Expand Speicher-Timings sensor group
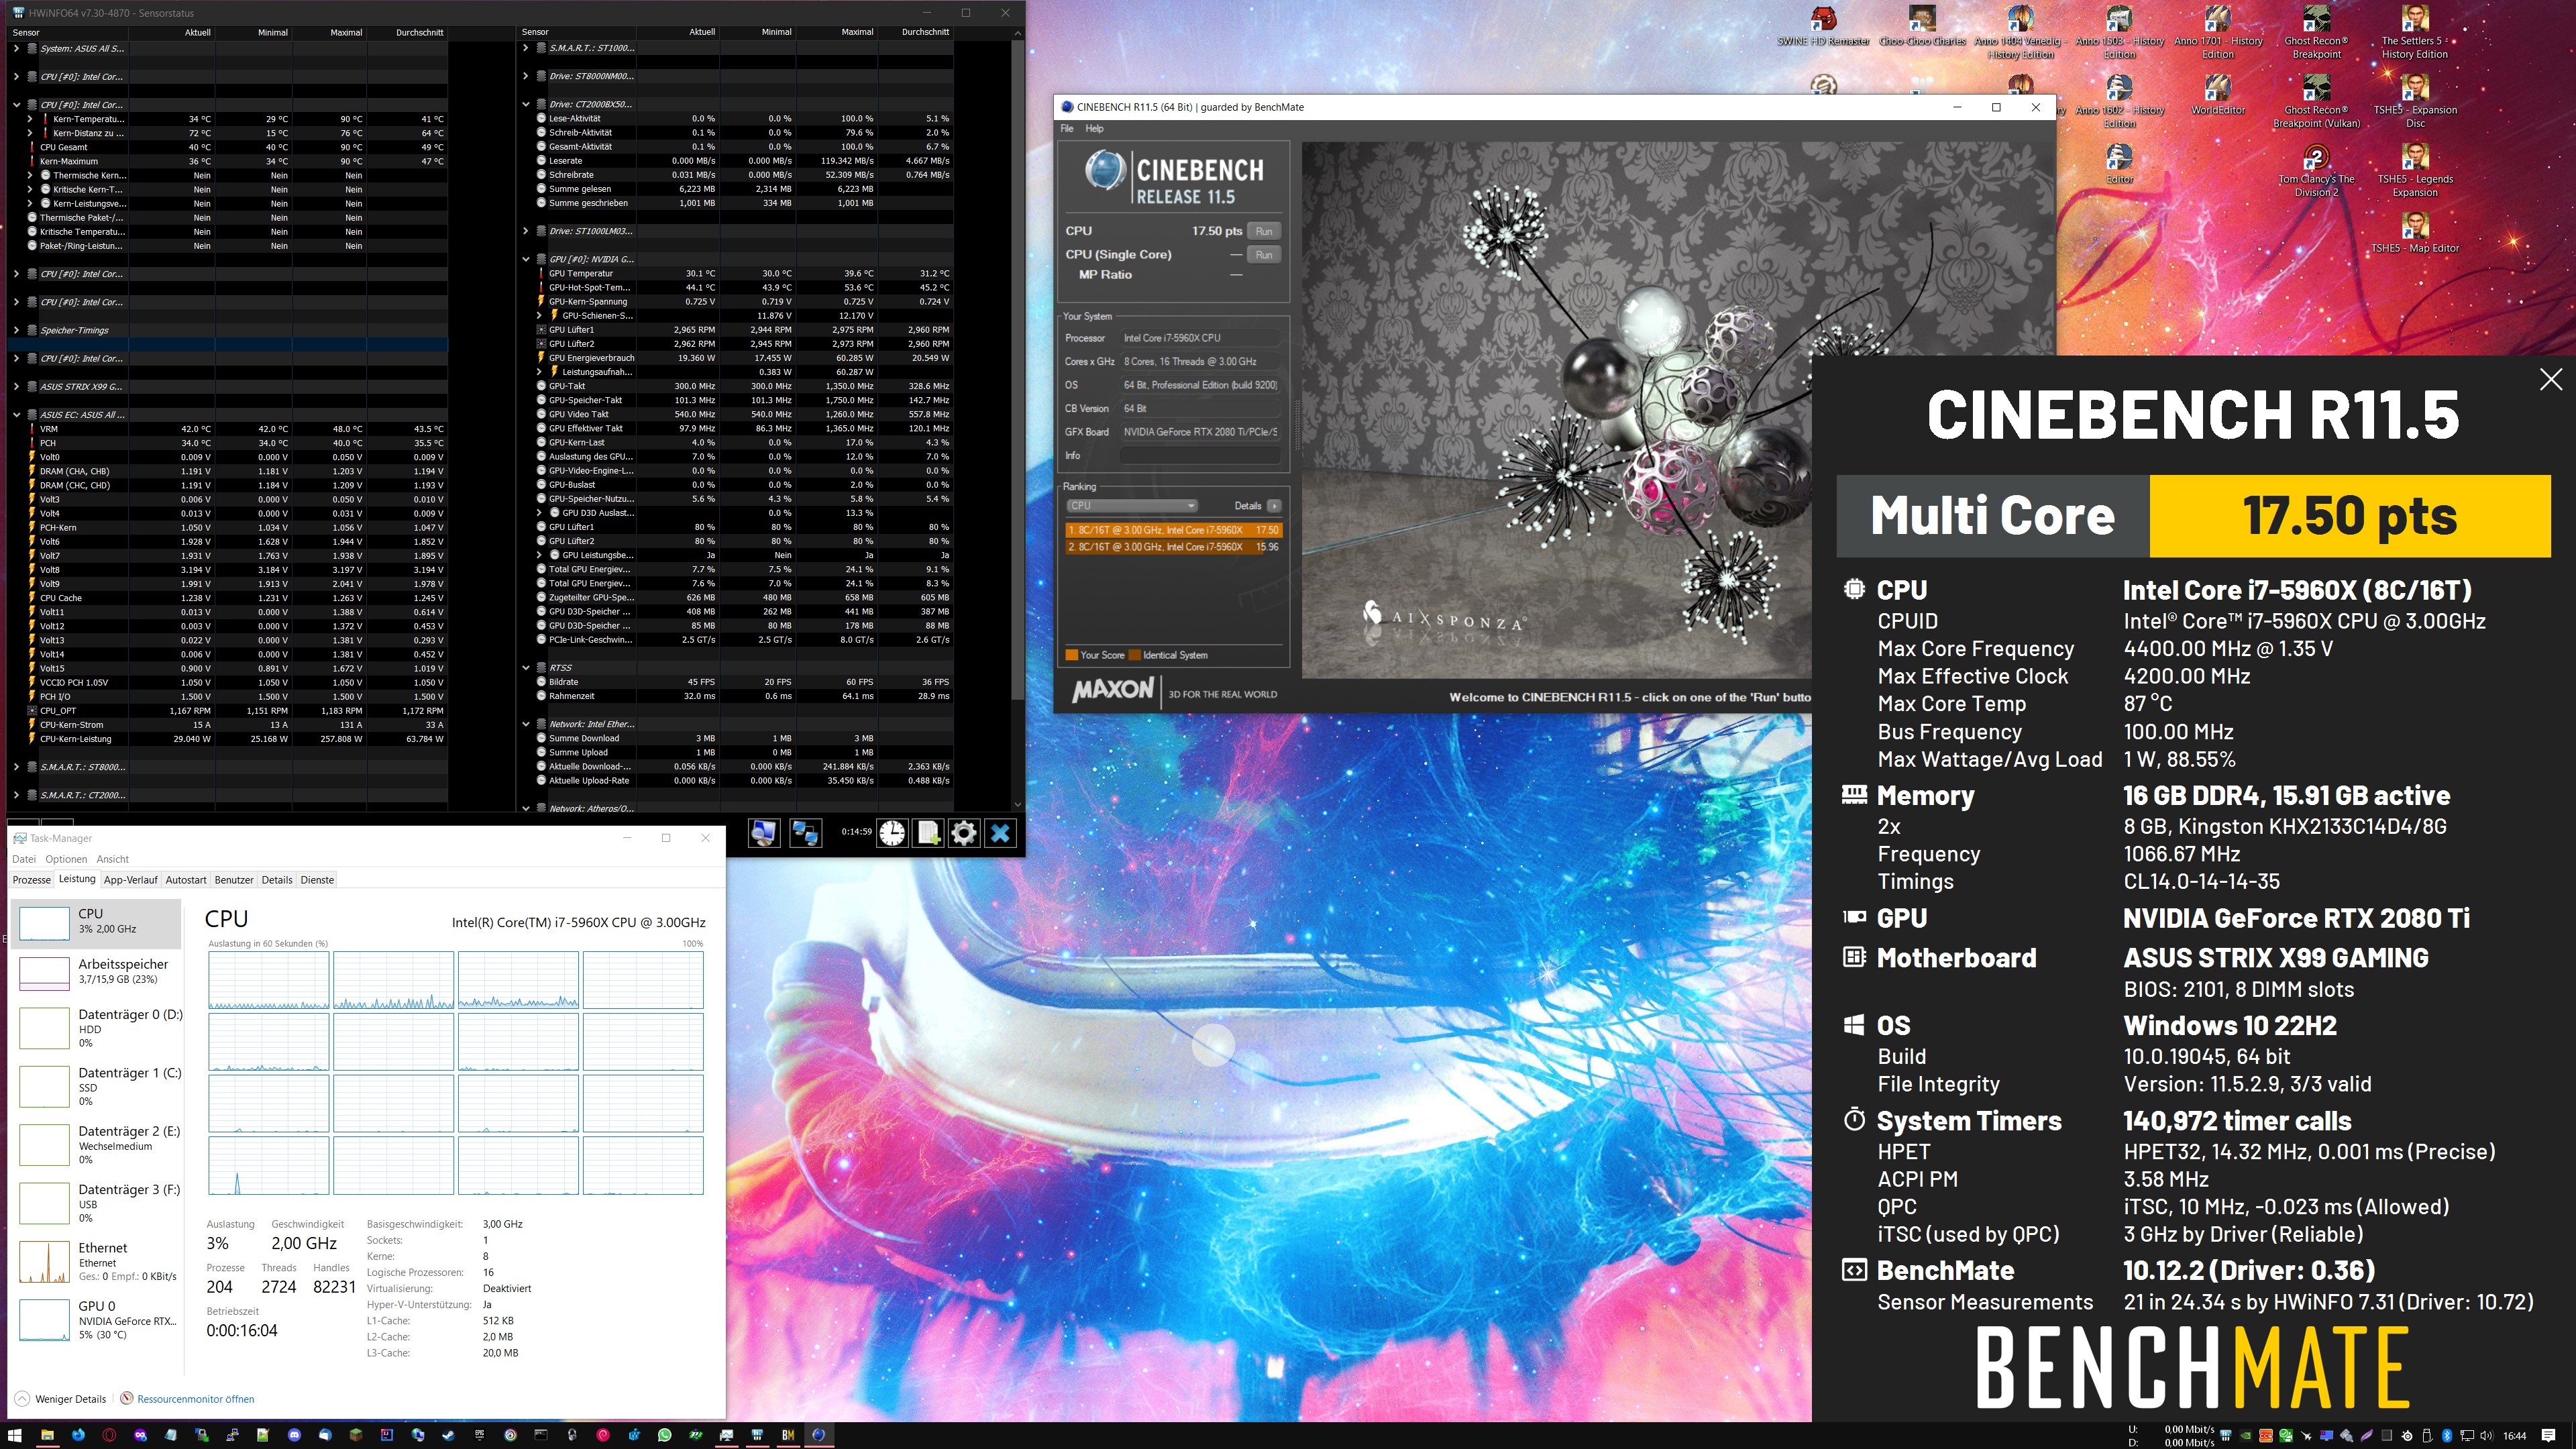The width and height of the screenshot is (2576, 1449). (16, 330)
